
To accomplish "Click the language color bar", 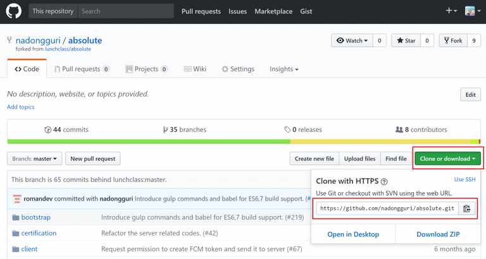I will click(243, 142).
